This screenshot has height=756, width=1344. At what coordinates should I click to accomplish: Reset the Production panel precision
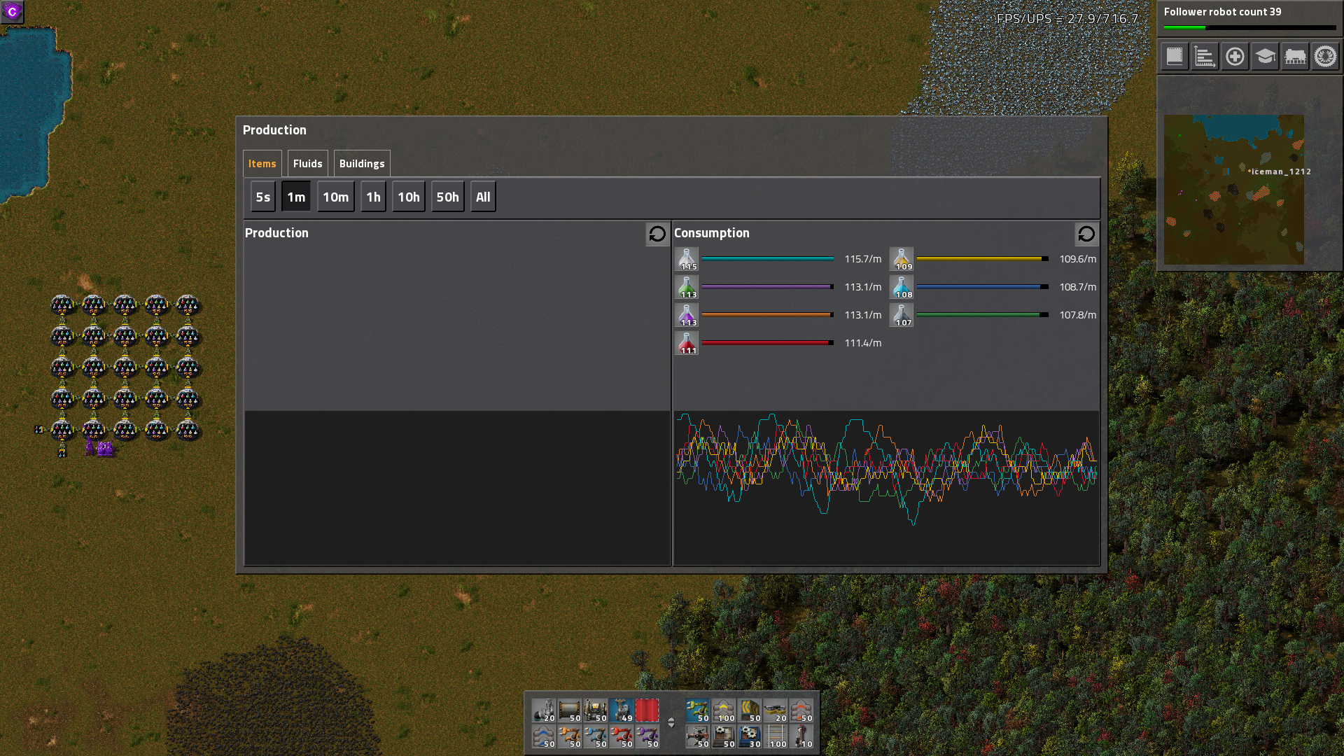[657, 234]
